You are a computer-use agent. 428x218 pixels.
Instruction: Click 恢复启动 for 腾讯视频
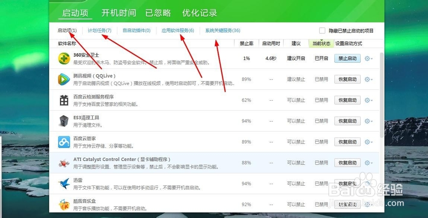click(x=348, y=79)
